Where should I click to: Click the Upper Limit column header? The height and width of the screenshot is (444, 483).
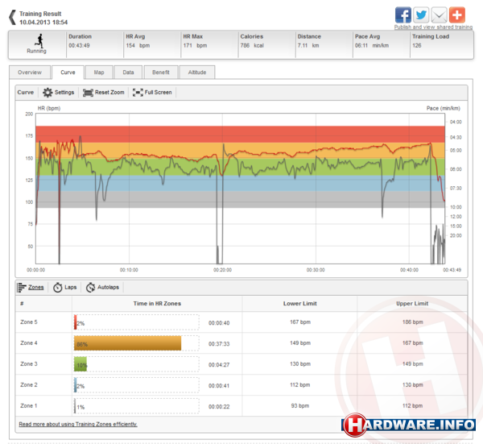412,304
